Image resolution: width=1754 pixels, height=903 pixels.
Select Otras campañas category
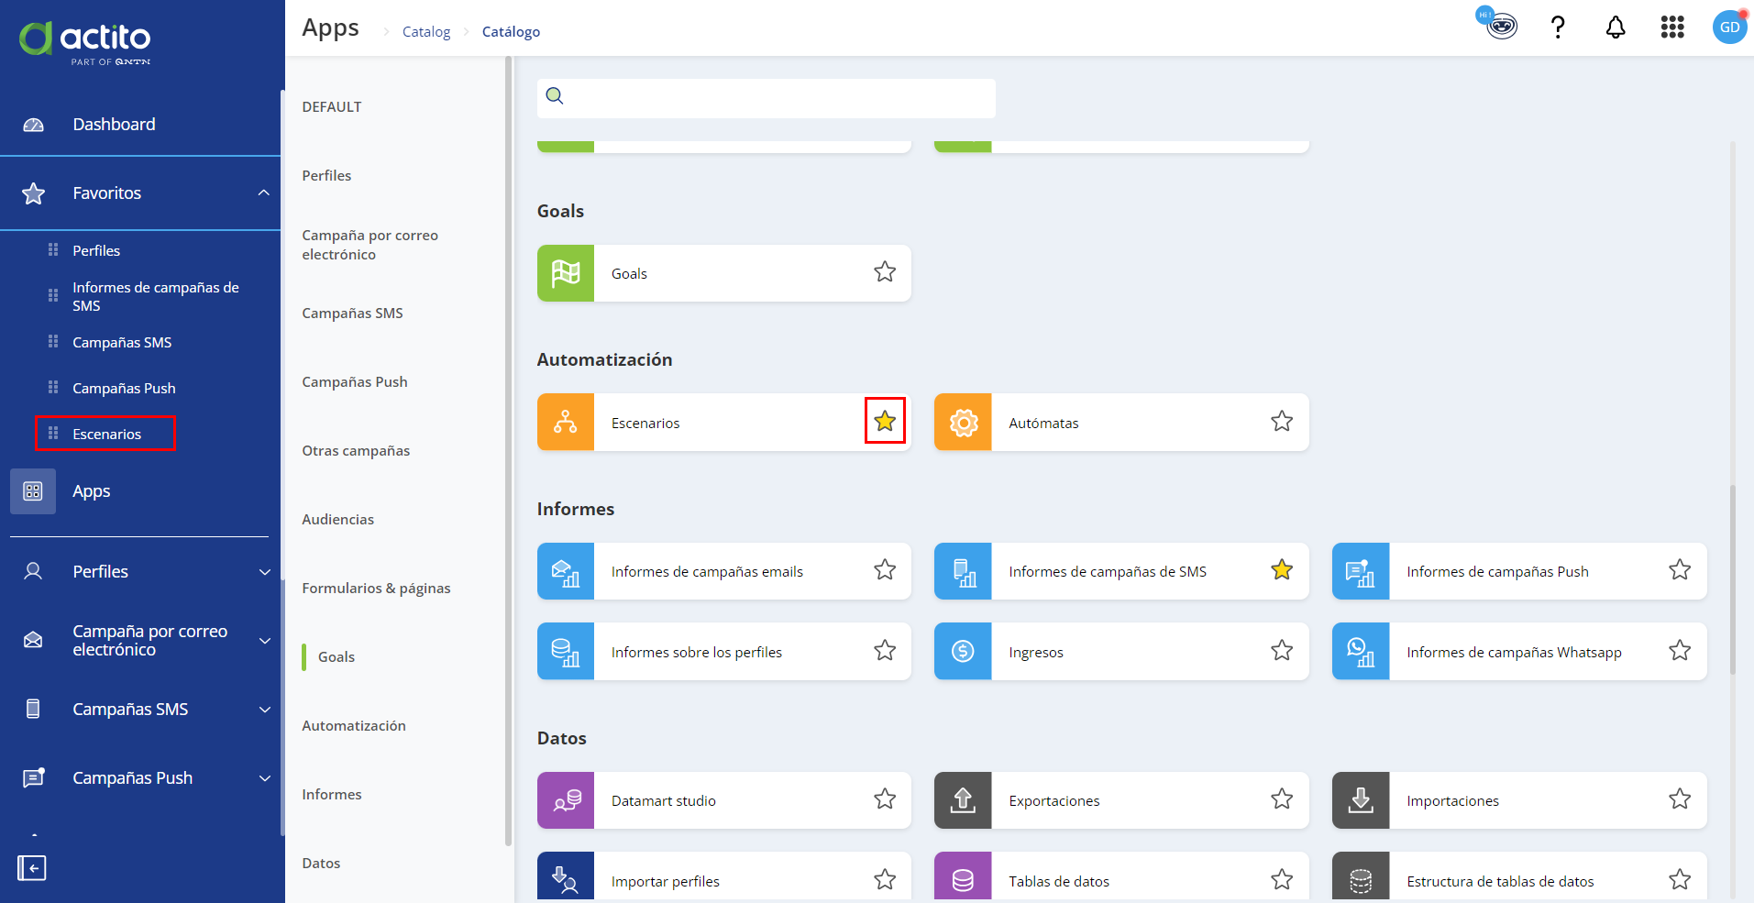coord(356,451)
